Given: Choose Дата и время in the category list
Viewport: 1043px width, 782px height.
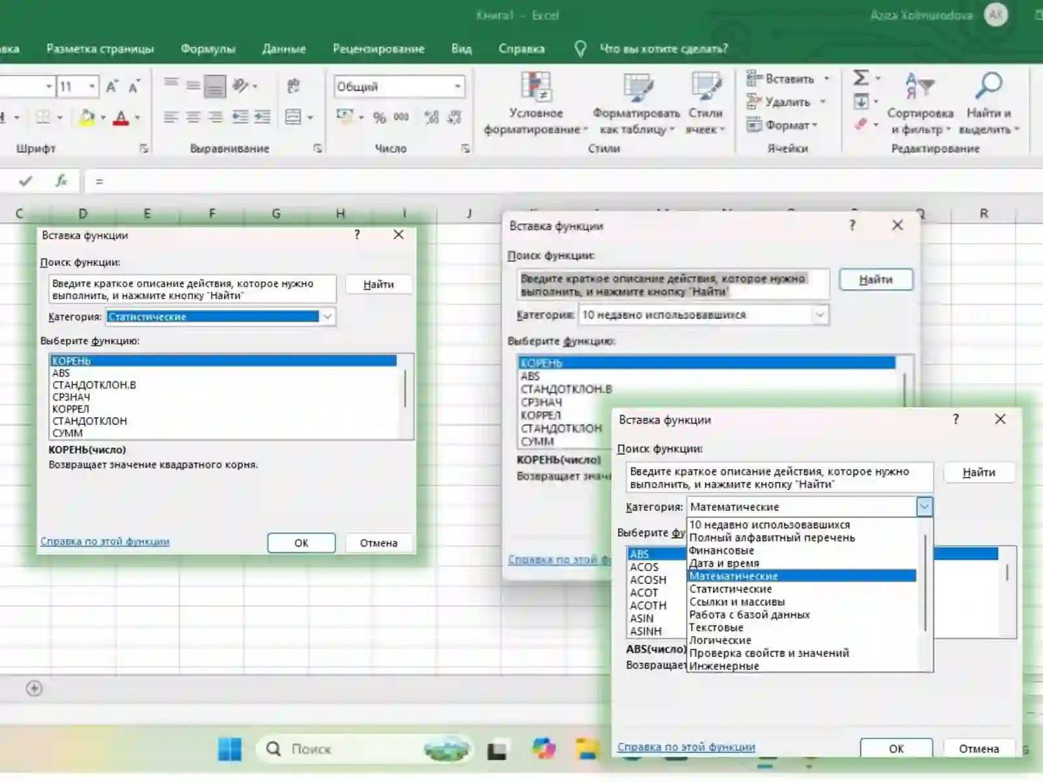Looking at the screenshot, I should coord(802,564).
